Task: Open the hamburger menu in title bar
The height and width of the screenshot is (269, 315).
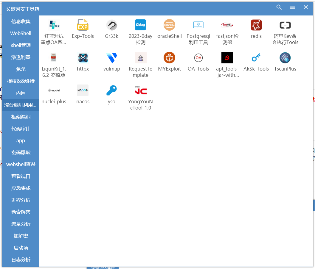Action: (293, 7)
